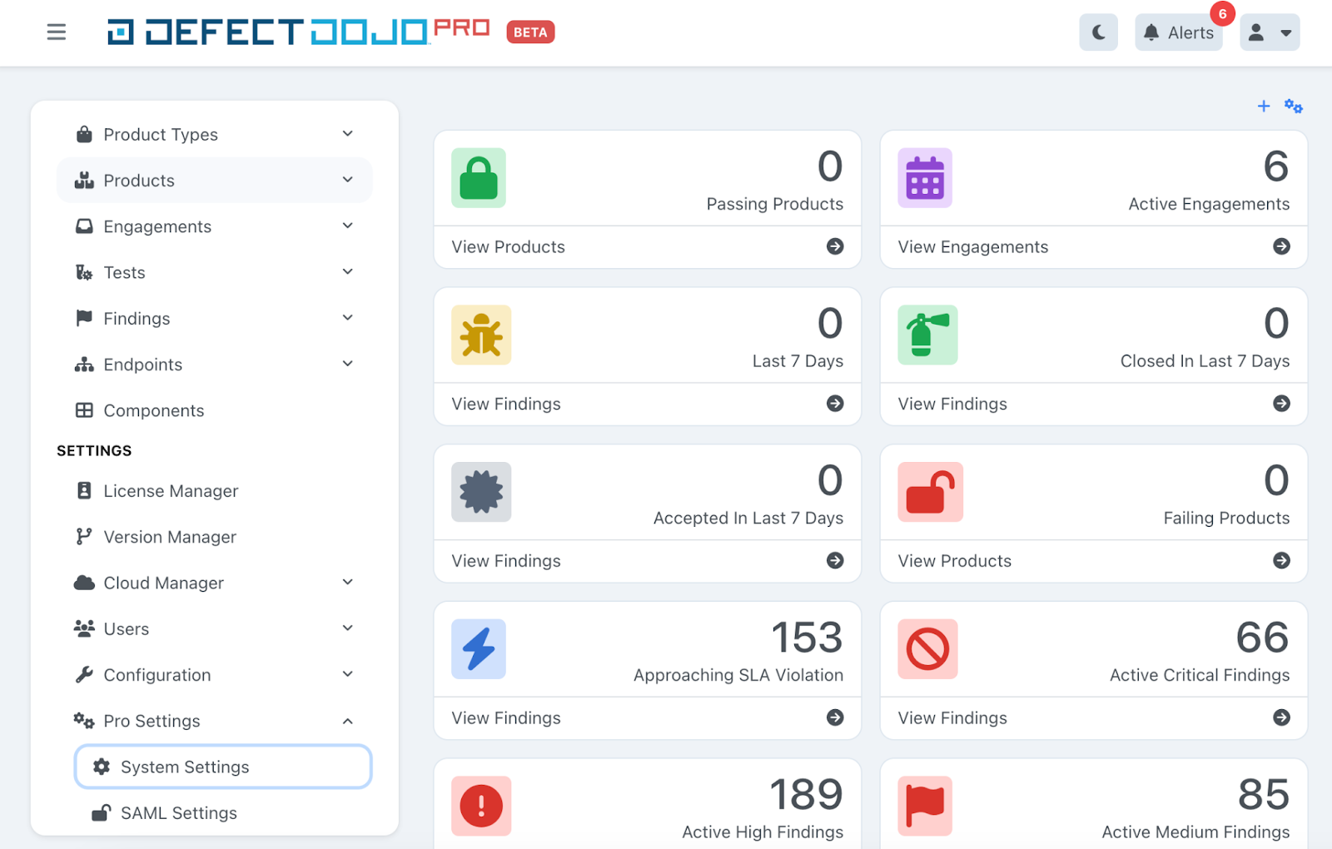1332x849 pixels.
Task: Click the plus icon to add tile
Action: click(1263, 107)
